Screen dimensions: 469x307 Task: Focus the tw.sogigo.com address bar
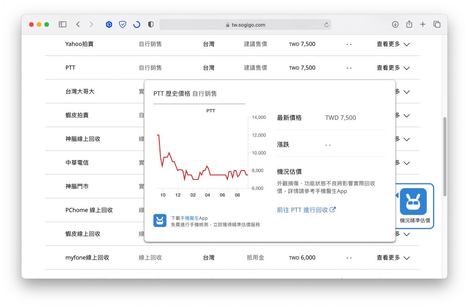(245, 25)
